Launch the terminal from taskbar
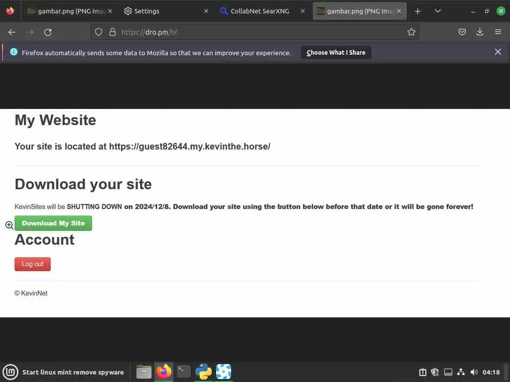The height and width of the screenshot is (382, 510). [x=183, y=372]
